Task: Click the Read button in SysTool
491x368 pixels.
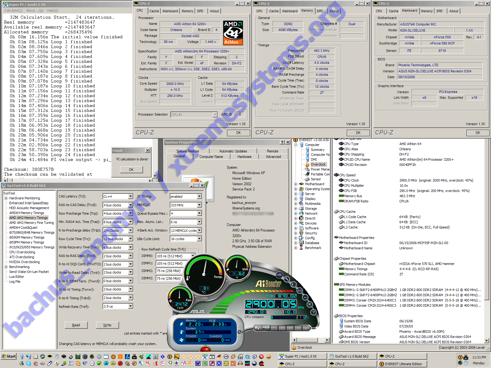Action: (76, 325)
